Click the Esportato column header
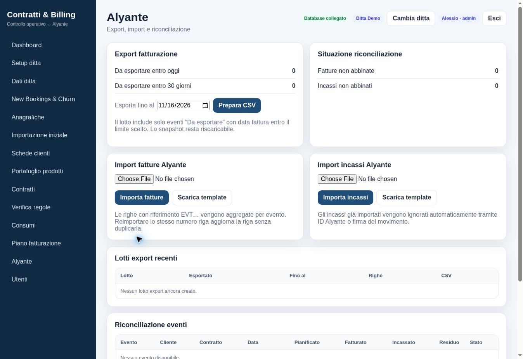 coord(201,276)
